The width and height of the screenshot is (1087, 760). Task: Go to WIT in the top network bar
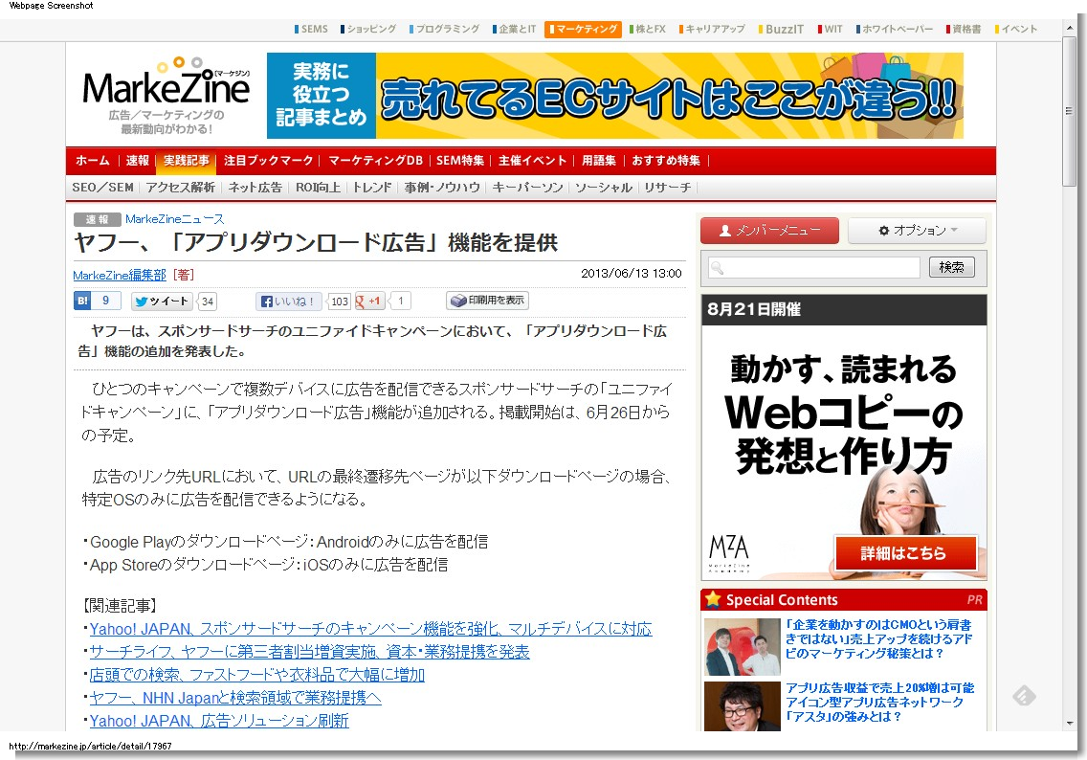(831, 29)
